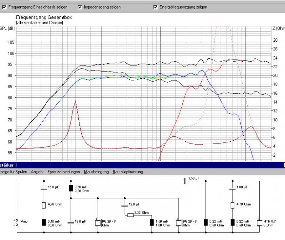Click the impedance peak on the red curve
Image resolution: width=285 pixels, height=240 pixels.
click(x=75, y=102)
